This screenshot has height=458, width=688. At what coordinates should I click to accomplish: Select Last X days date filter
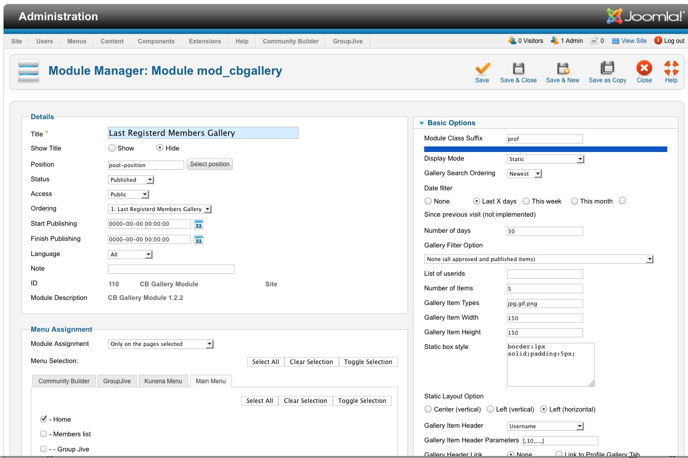[x=477, y=201]
